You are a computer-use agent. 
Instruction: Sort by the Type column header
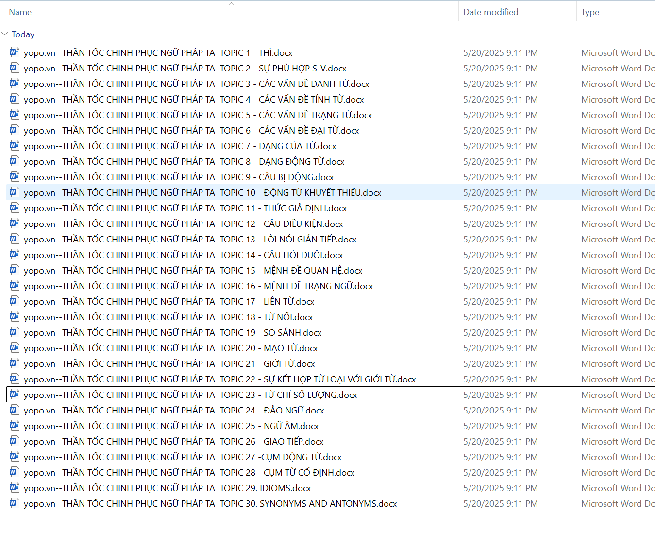pyautogui.click(x=590, y=12)
